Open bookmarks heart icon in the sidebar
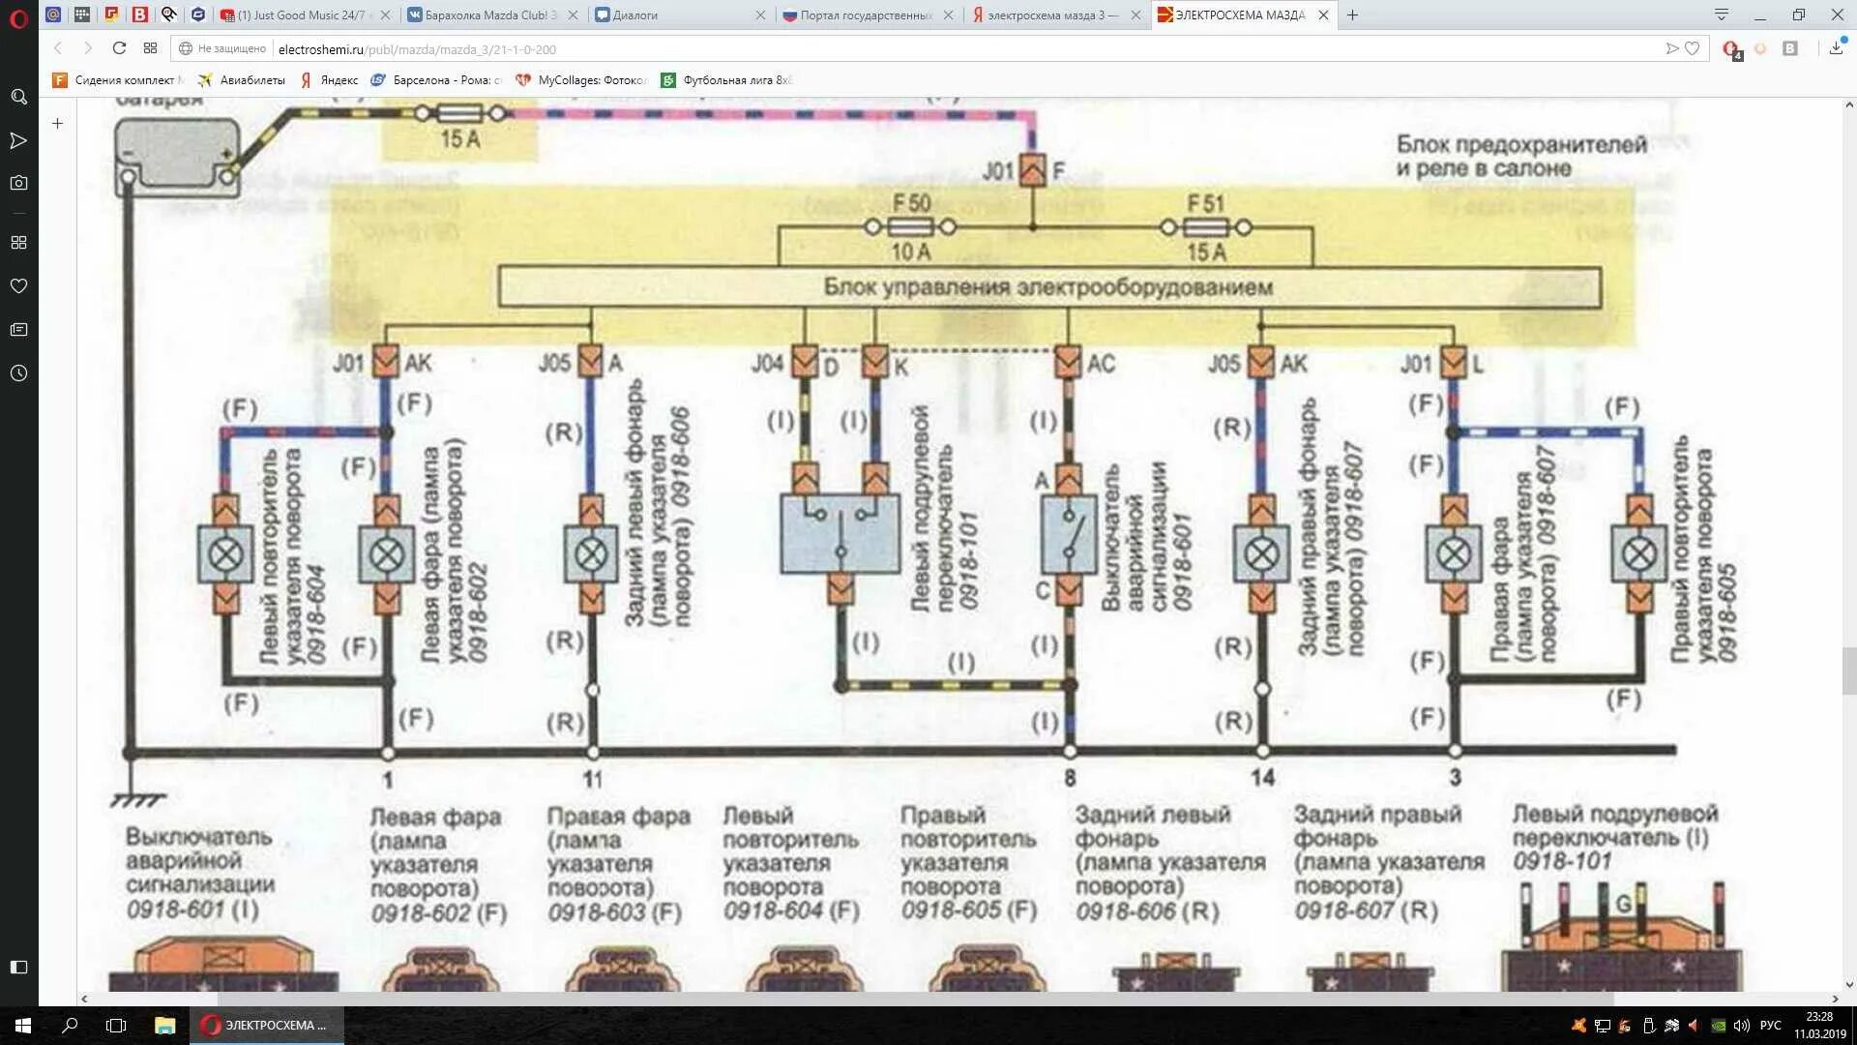 [18, 286]
